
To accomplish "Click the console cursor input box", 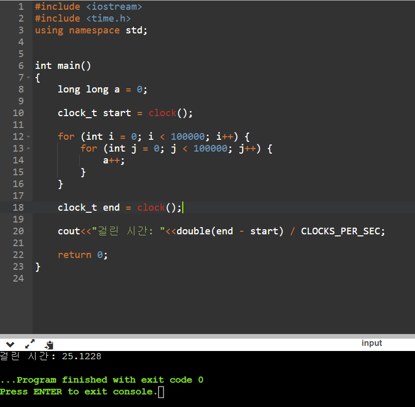I will [161, 392].
